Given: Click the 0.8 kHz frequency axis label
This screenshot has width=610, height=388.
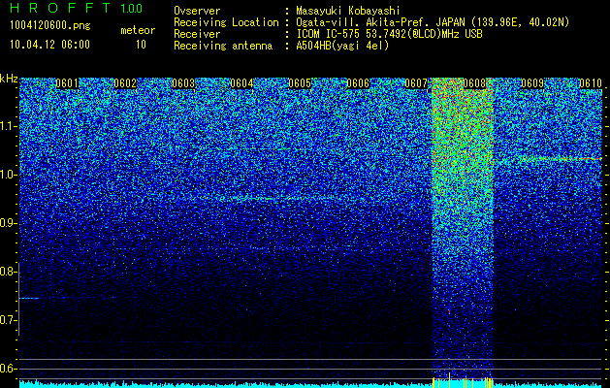Looking at the screenshot, I should pyautogui.click(x=9, y=272).
